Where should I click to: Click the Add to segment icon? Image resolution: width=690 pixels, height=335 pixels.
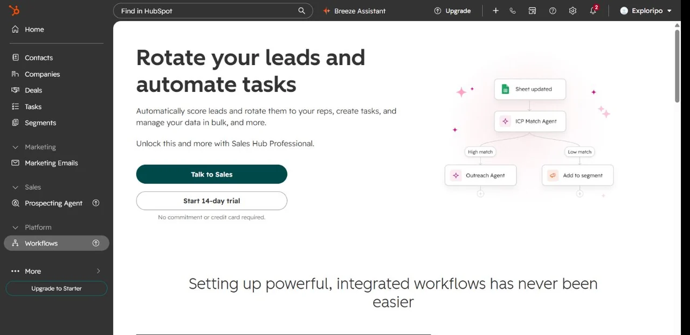pos(553,175)
